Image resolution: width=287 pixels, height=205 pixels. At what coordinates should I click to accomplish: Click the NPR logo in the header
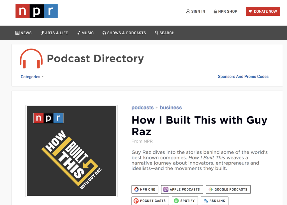pyautogui.click(x=36, y=11)
